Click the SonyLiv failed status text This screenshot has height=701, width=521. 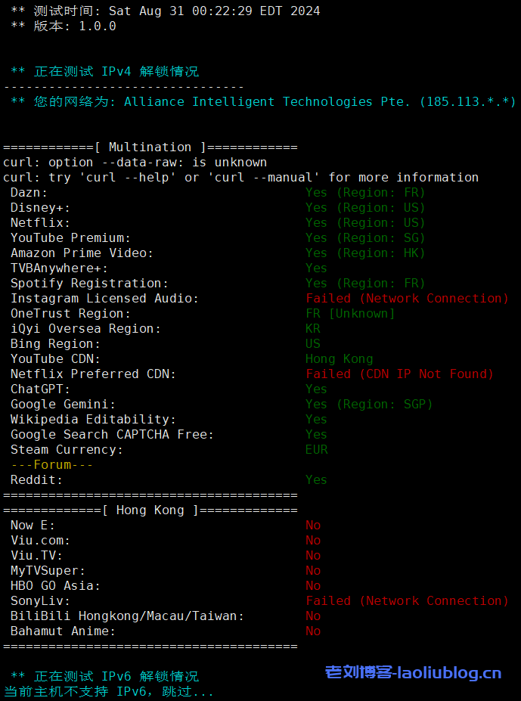(x=407, y=600)
